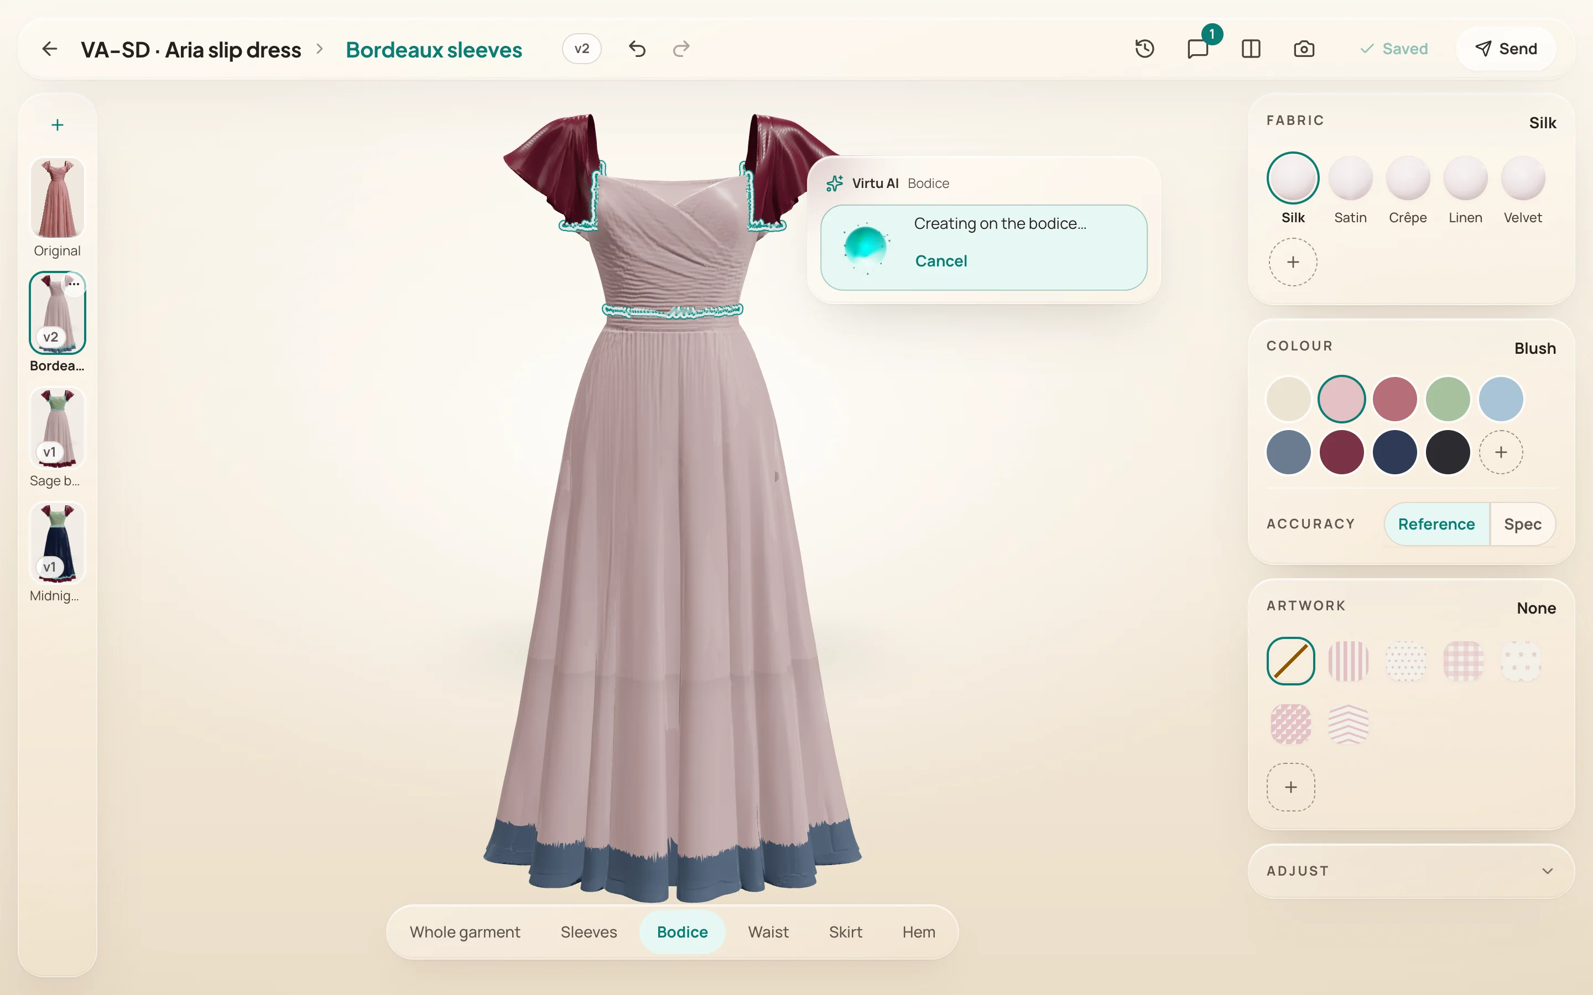Set accuracy to Spec
This screenshot has height=995, width=1593.
pos(1523,524)
